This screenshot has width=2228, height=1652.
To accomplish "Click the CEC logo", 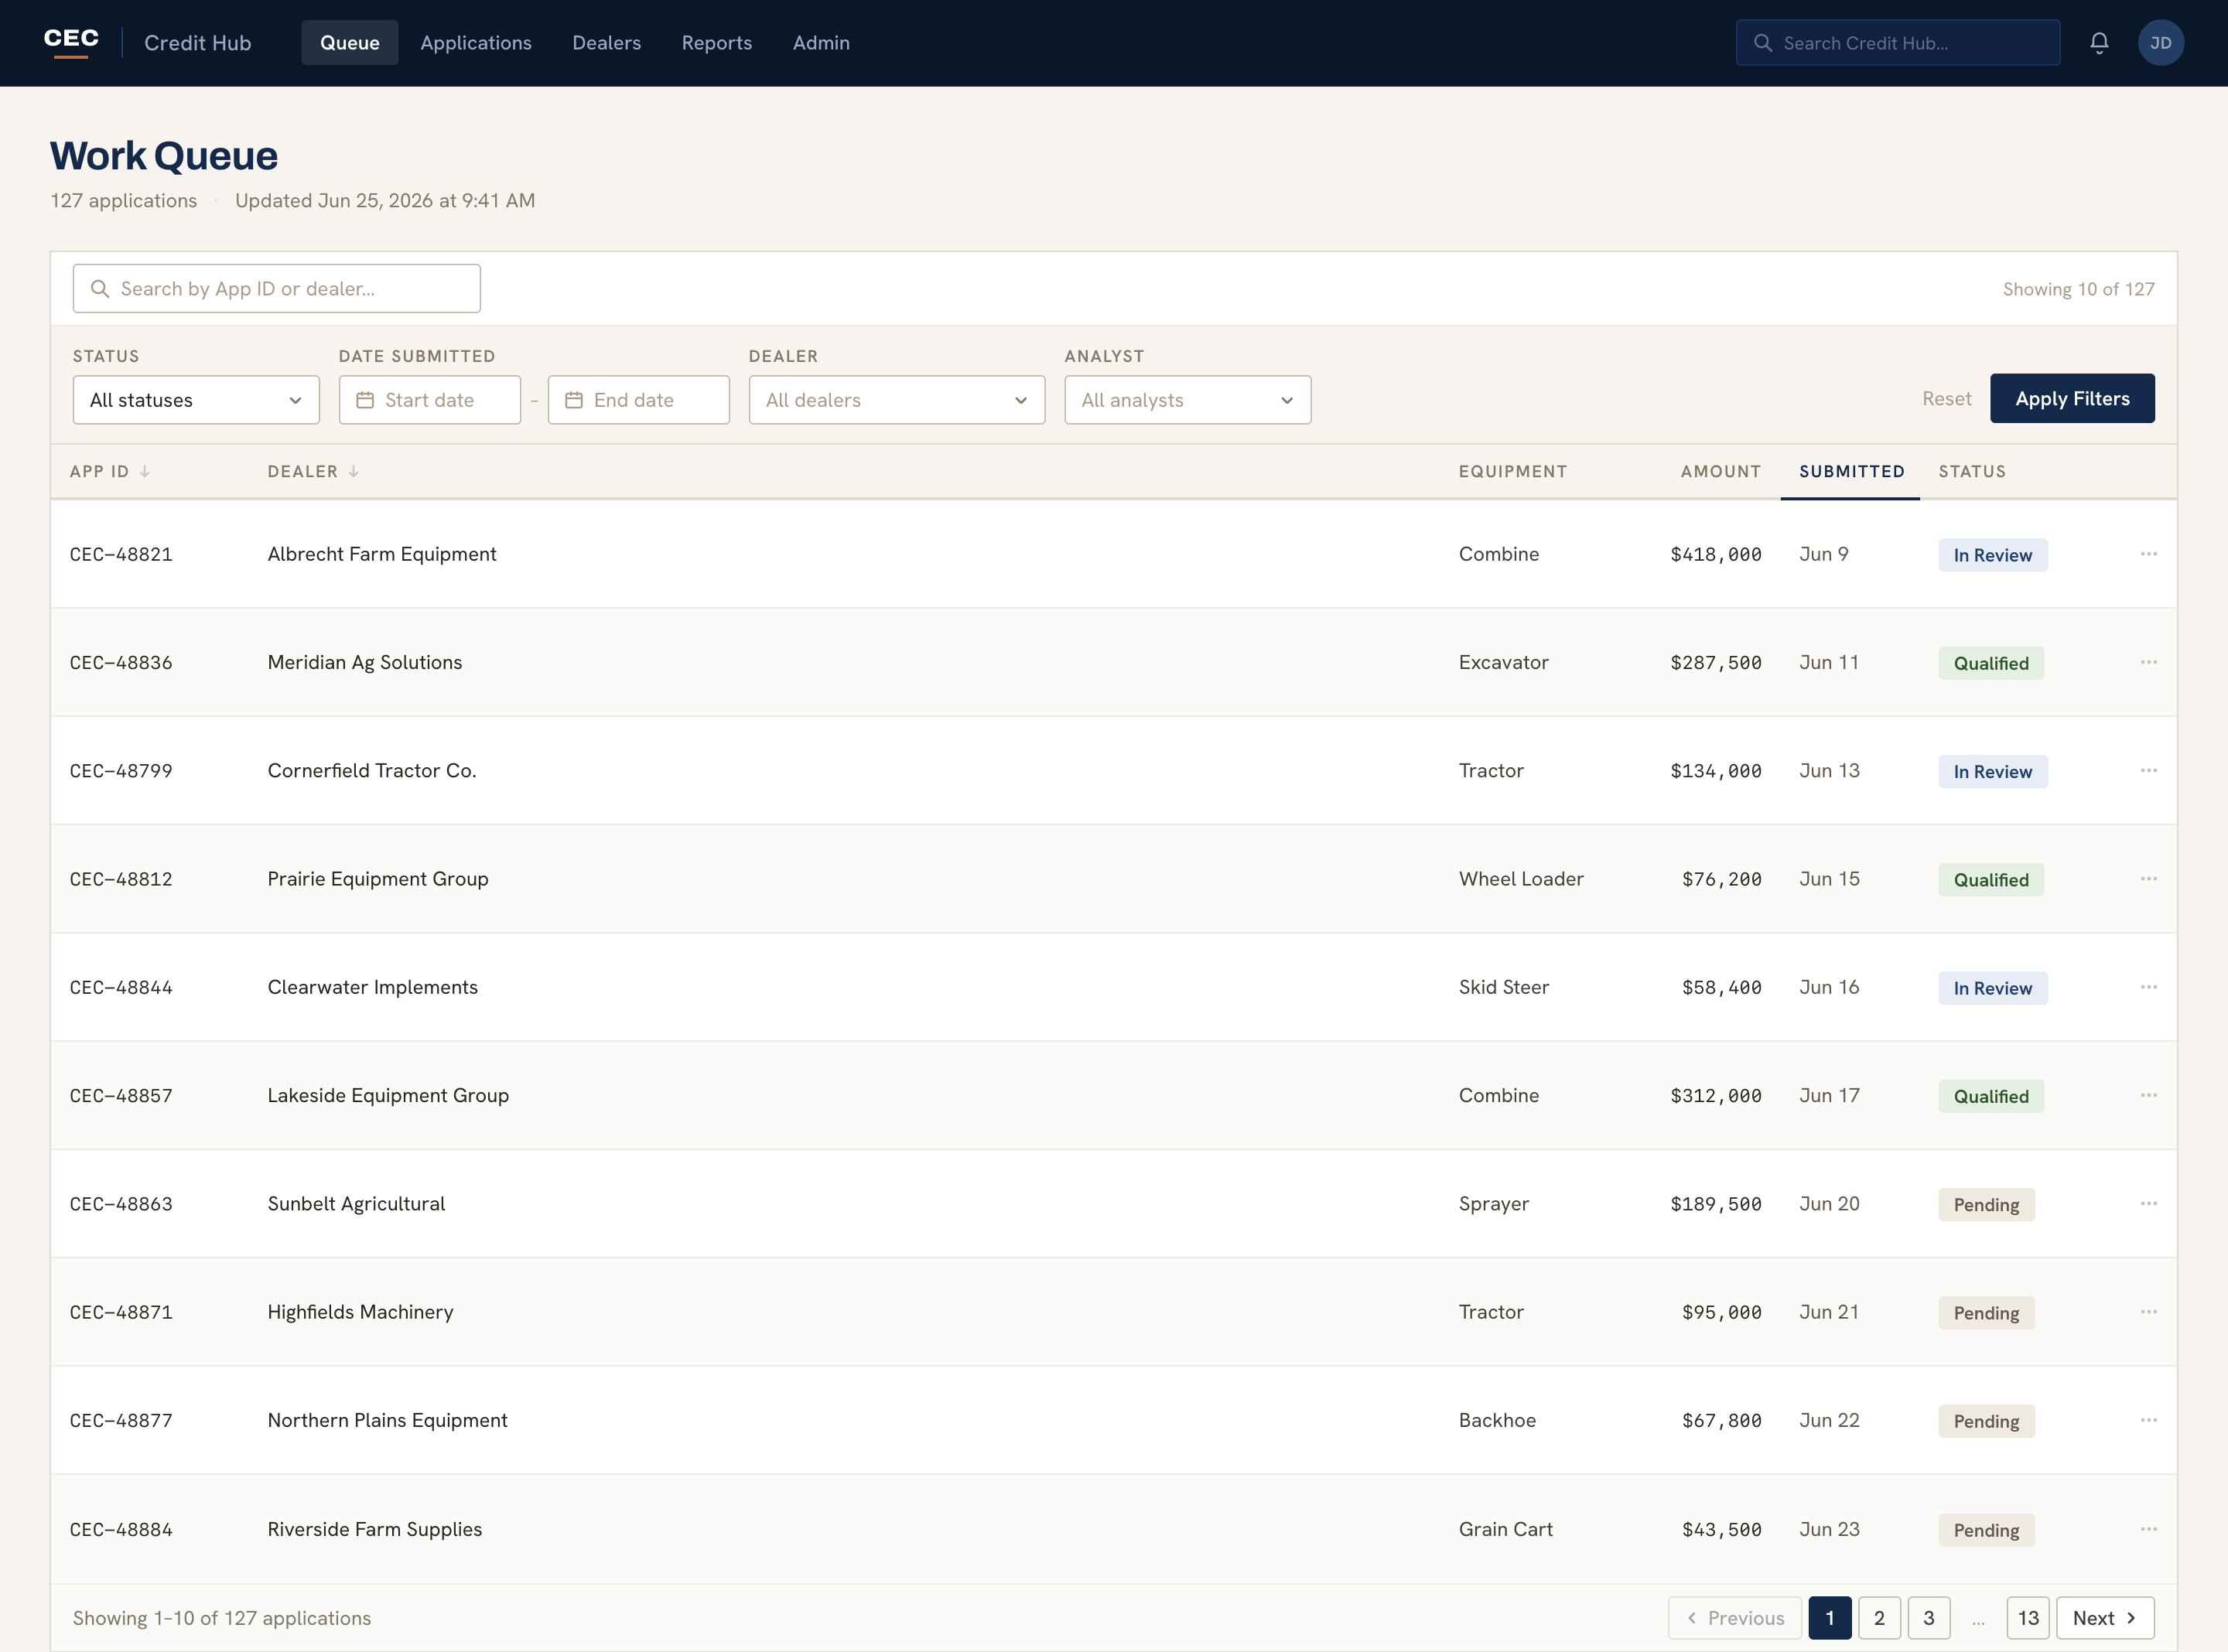I will pos(71,42).
